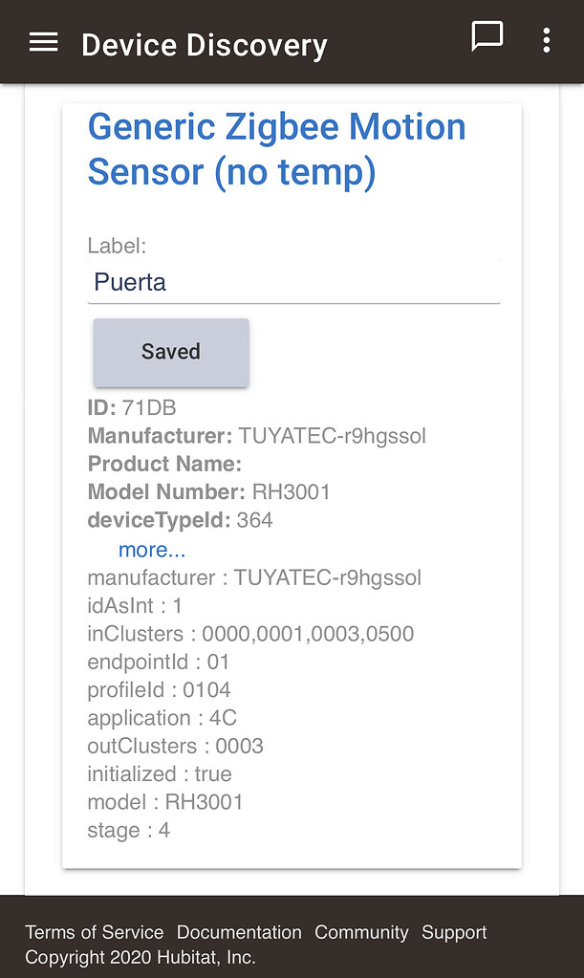This screenshot has height=978, width=584.
Task: Click the Device Discovery title
Action: pyautogui.click(x=204, y=44)
